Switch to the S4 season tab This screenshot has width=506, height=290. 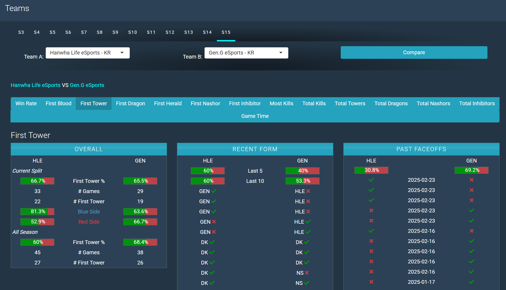pyautogui.click(x=37, y=32)
